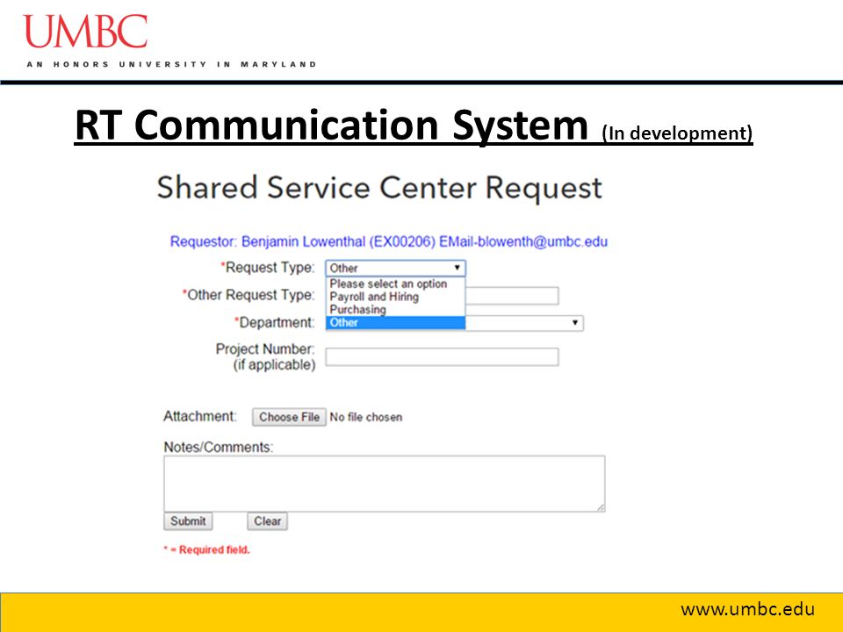Click the '* = Required field.' note

(207, 549)
